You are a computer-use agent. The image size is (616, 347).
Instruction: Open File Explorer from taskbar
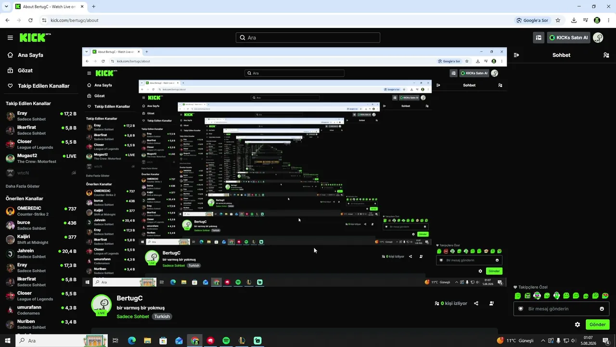pyautogui.click(x=147, y=341)
